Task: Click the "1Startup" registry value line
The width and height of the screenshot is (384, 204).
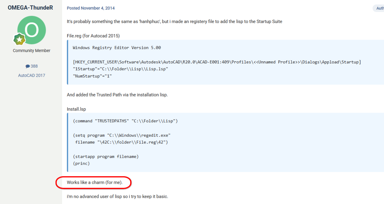Action: tap(121, 69)
